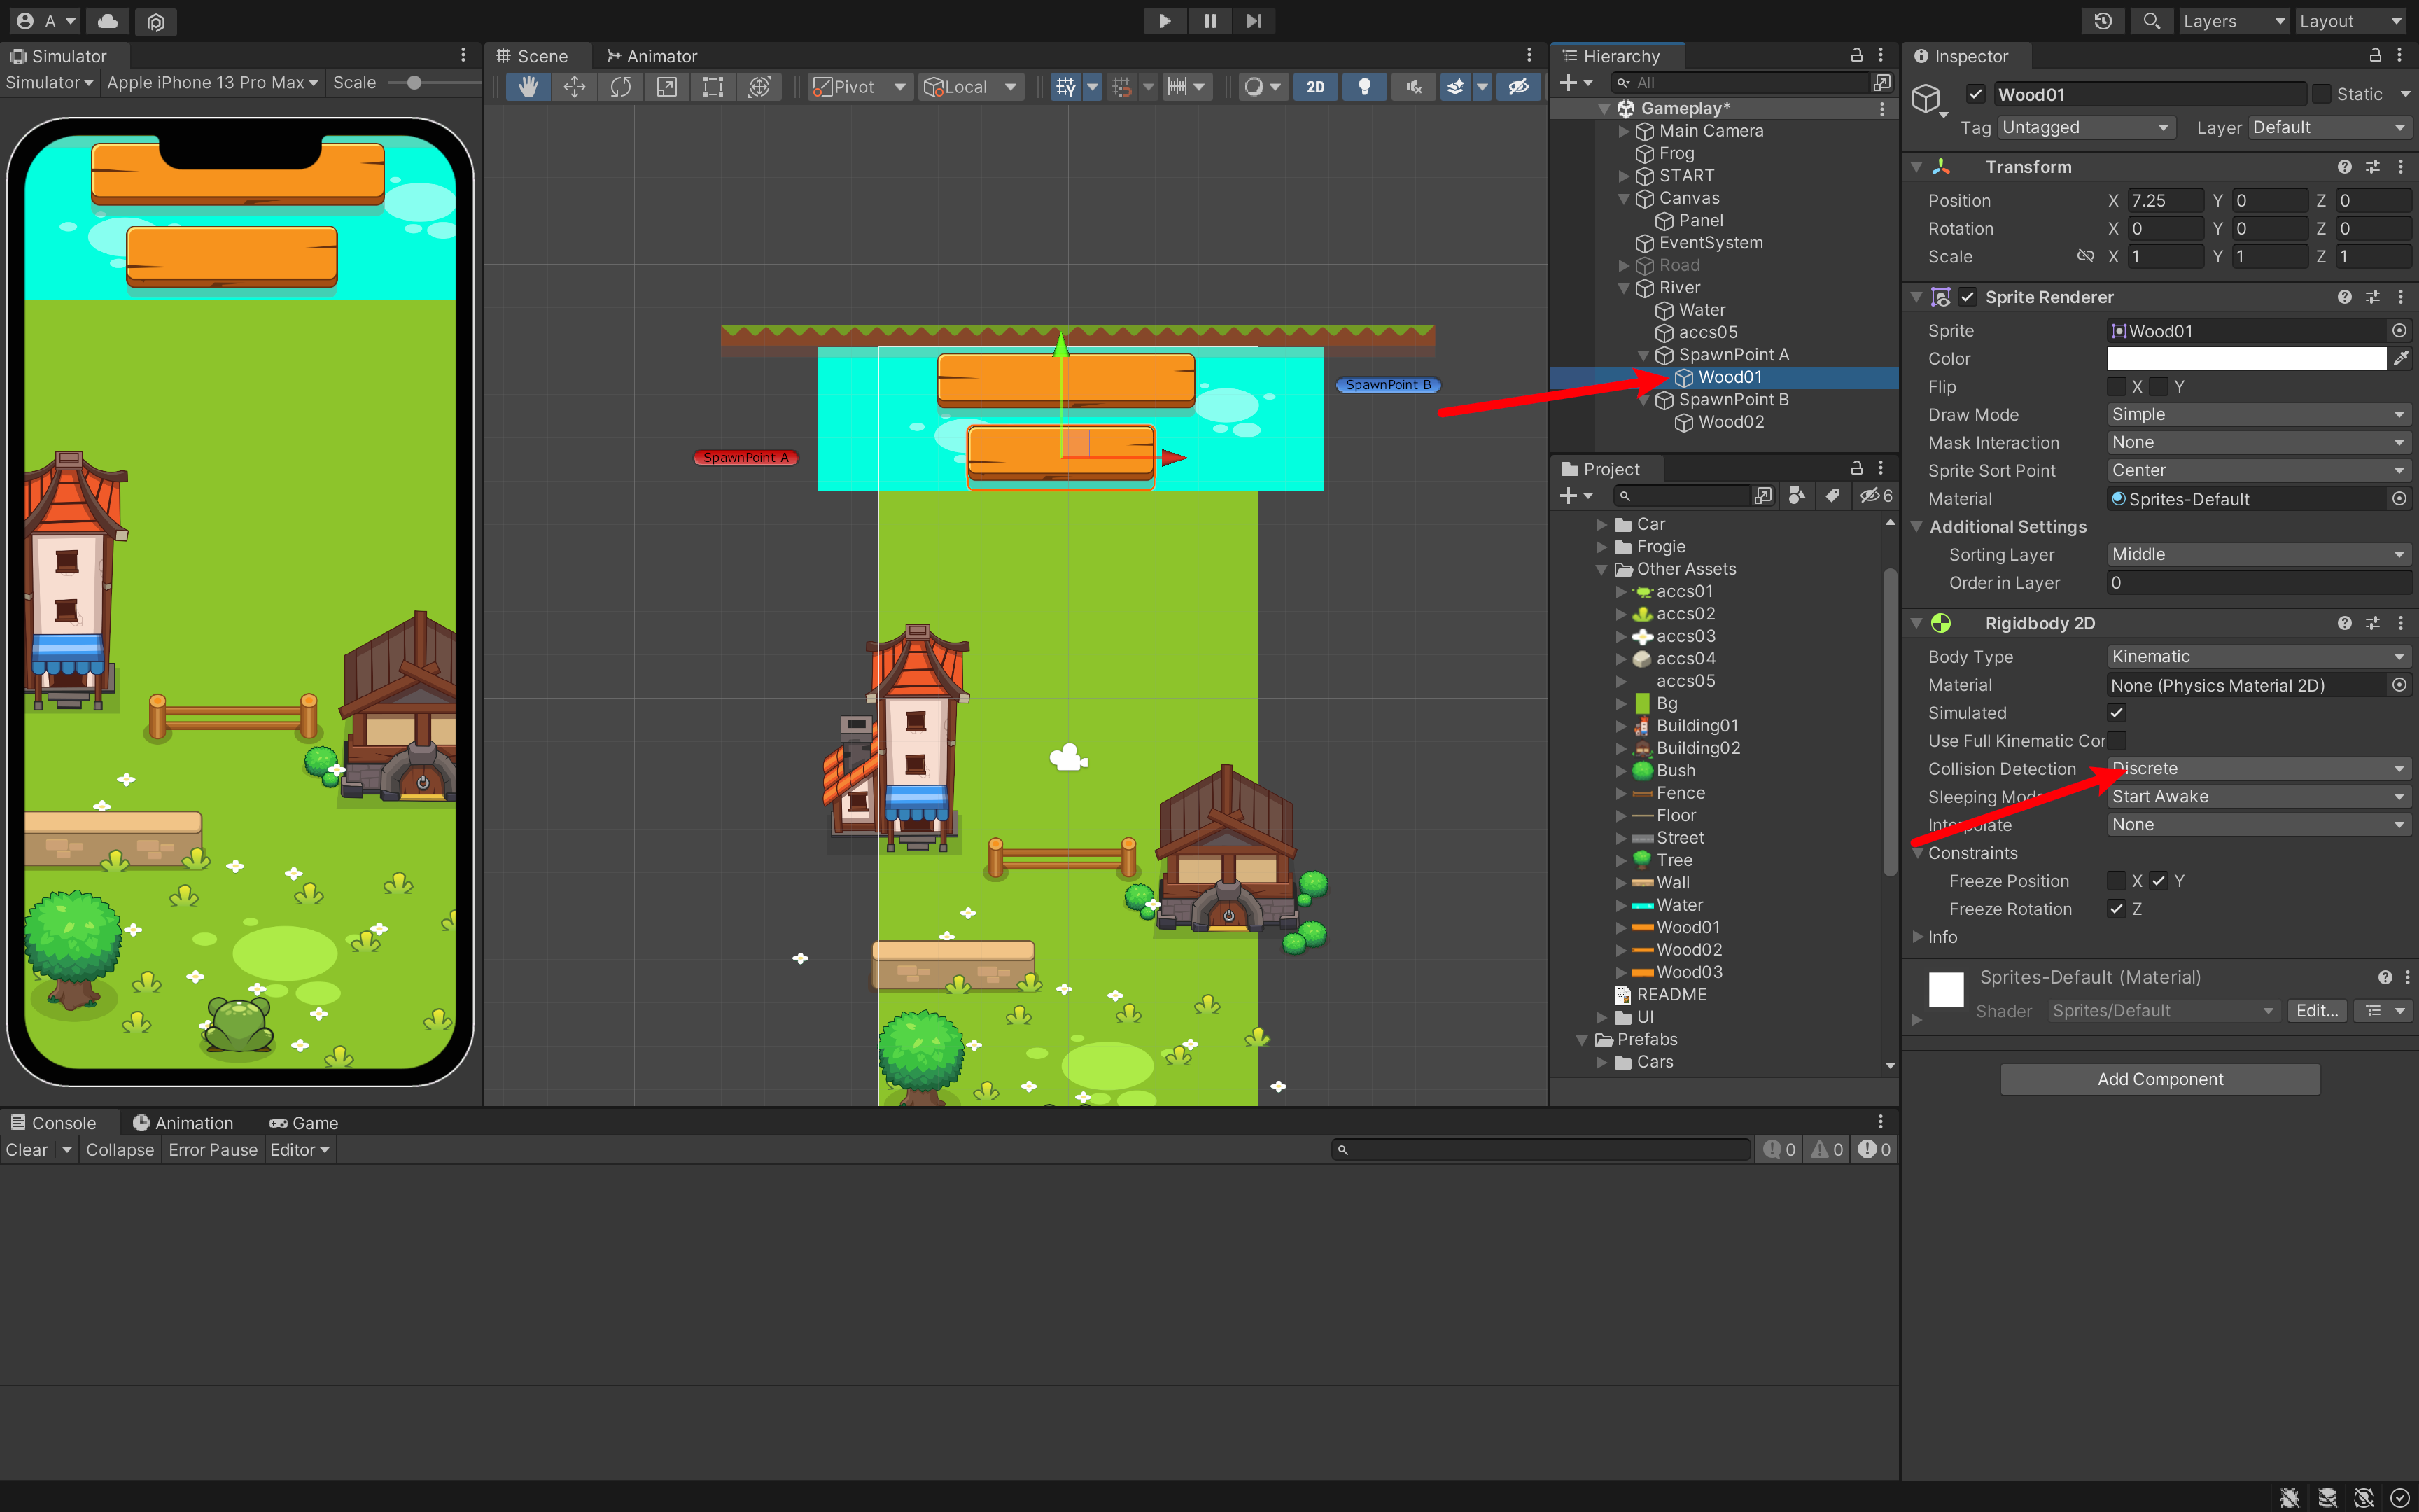This screenshot has width=2419, height=1512.
Task: Toggle Freeze Position Y checkbox
Action: (x=2159, y=881)
